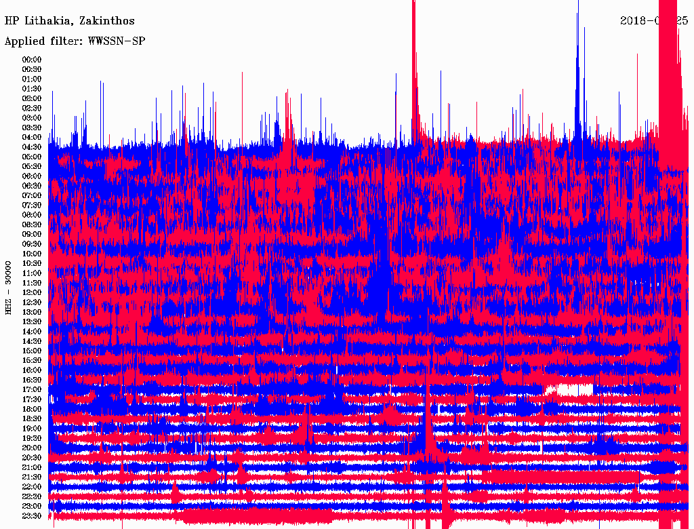Image resolution: width=694 pixels, height=529 pixels.
Task: Click the date label in top-right corner
Action: tap(653, 20)
